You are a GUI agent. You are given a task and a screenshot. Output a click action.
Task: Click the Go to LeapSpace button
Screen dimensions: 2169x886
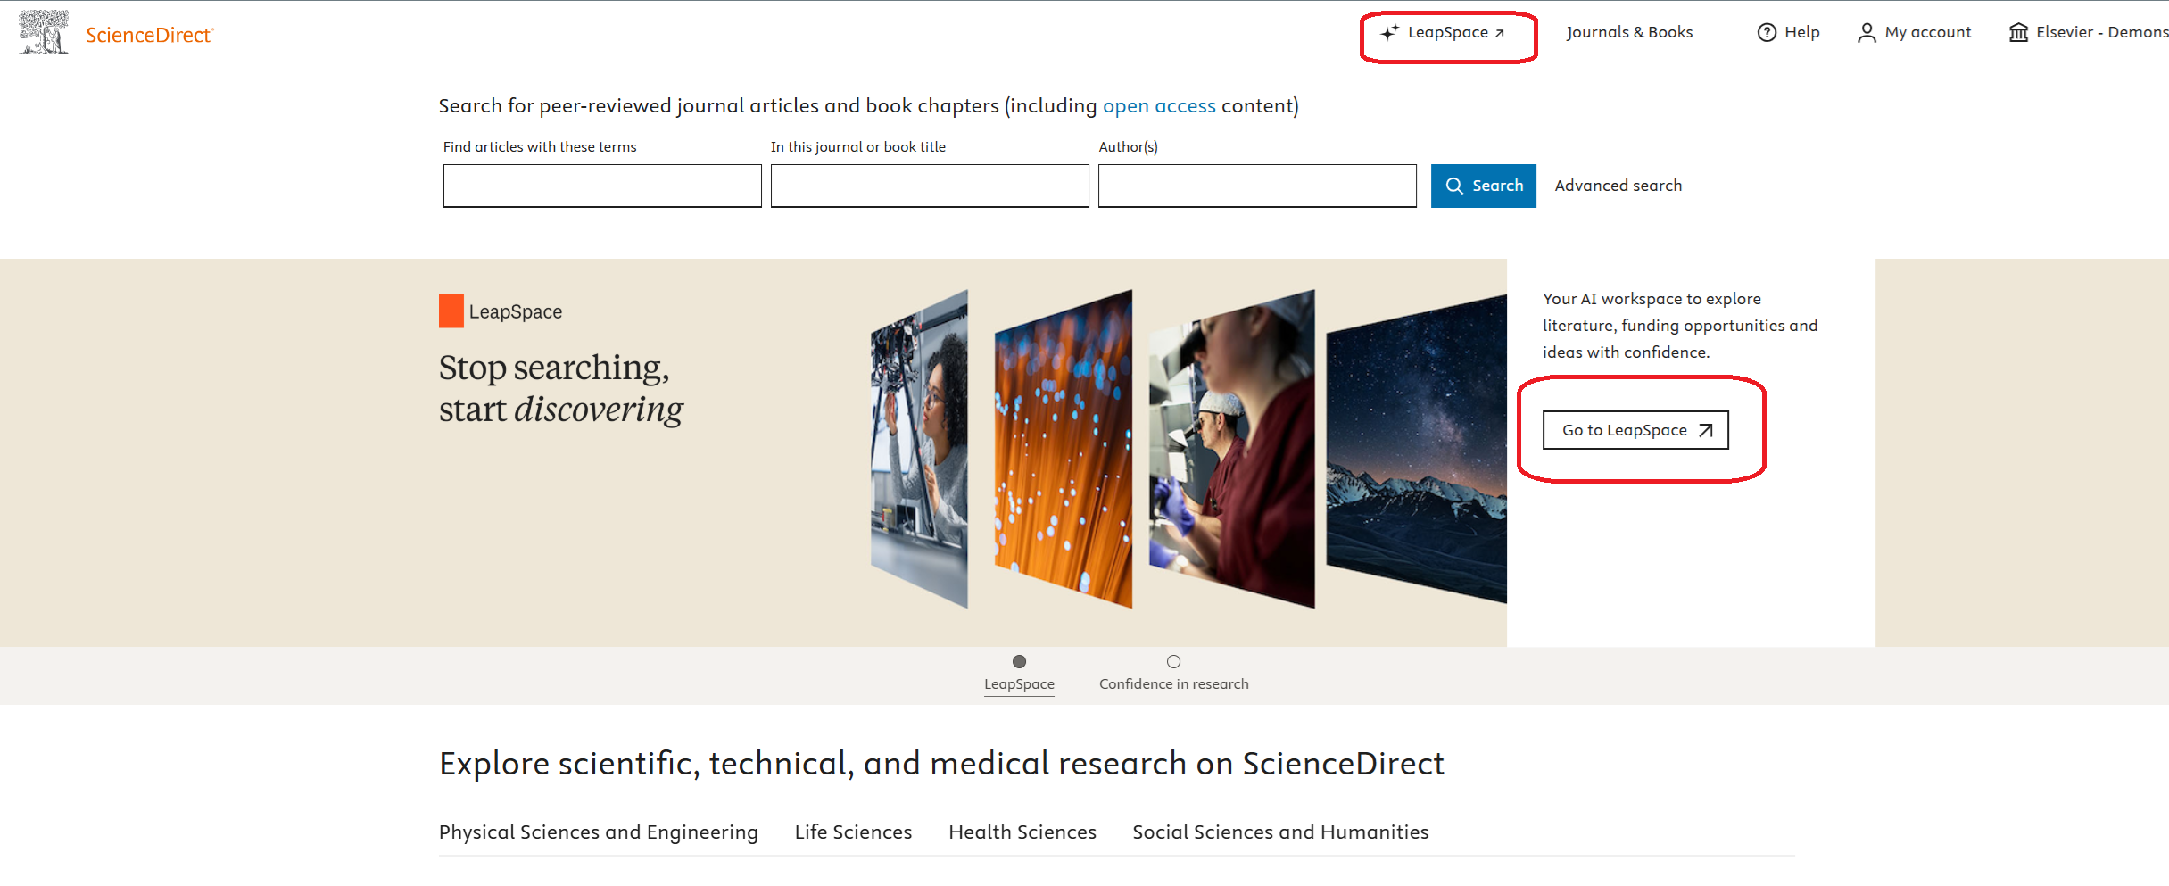[1635, 430]
